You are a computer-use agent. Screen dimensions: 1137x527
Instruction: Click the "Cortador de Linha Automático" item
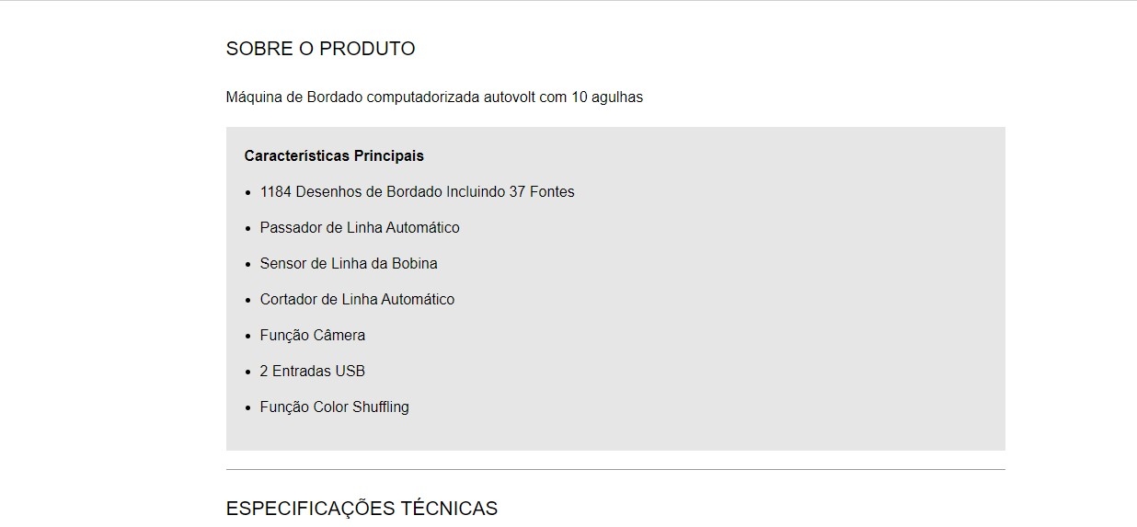357,300
